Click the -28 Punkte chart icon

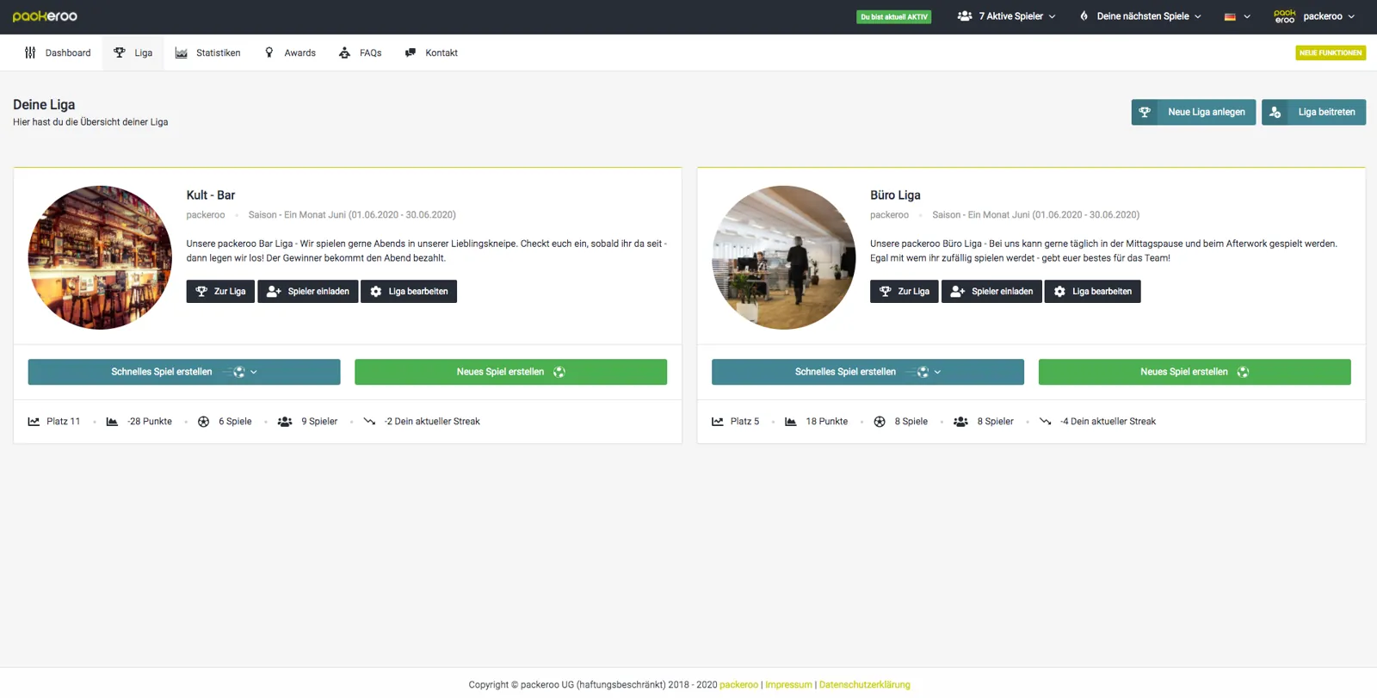click(x=112, y=422)
